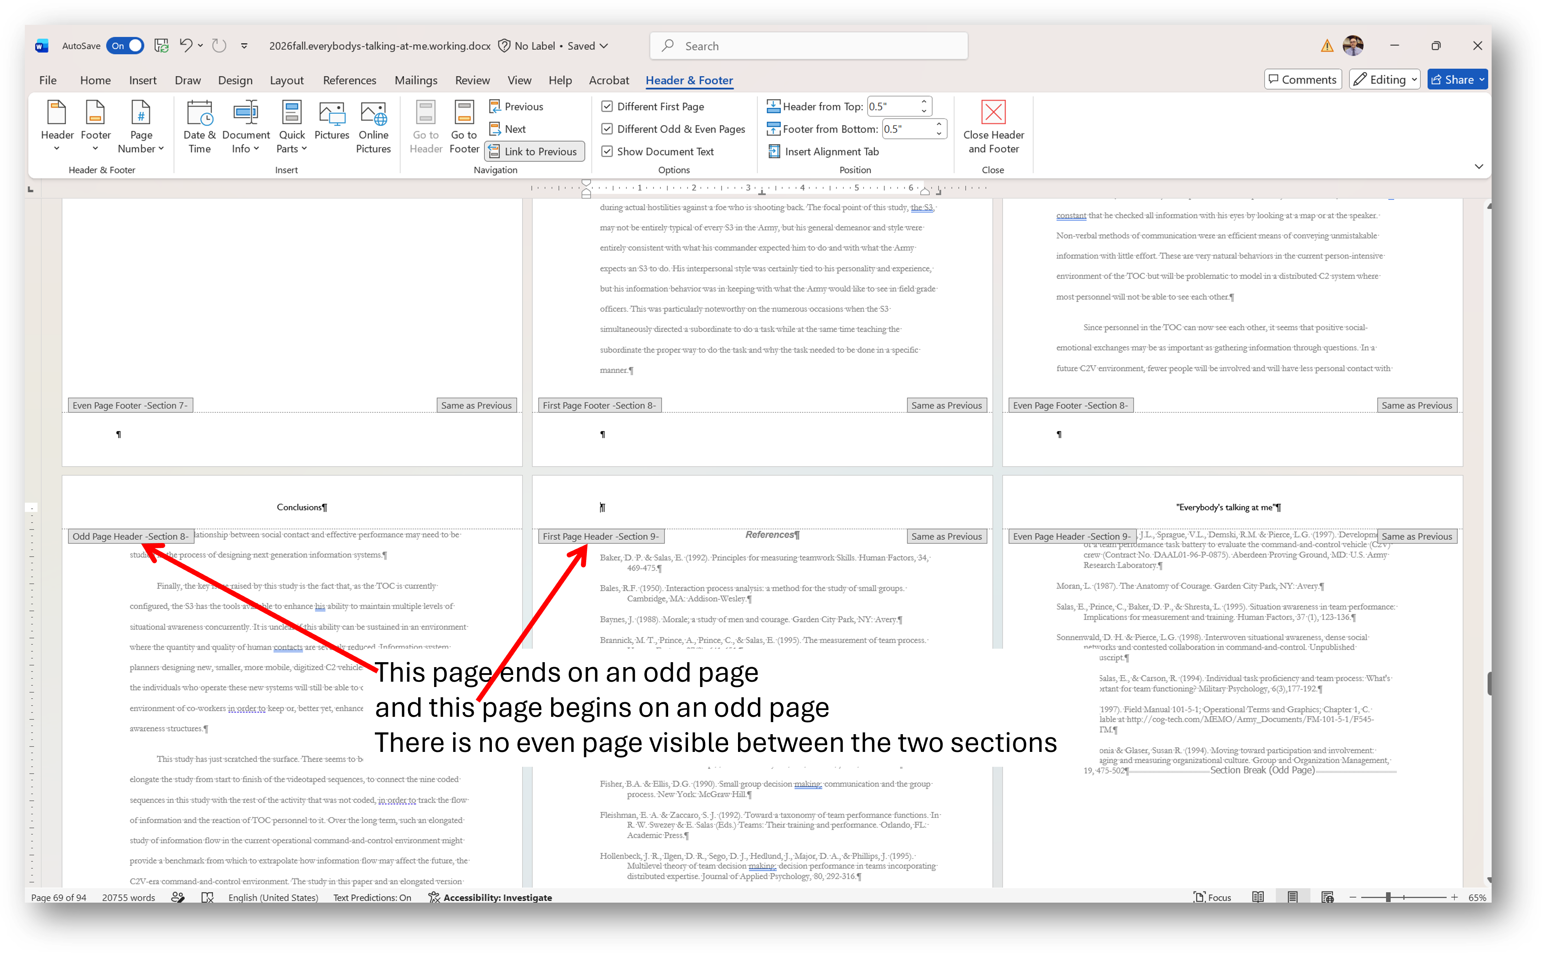Customize Quick Access Toolbar dropdown
Image resolution: width=1542 pixels, height=953 pixels.
tap(244, 45)
